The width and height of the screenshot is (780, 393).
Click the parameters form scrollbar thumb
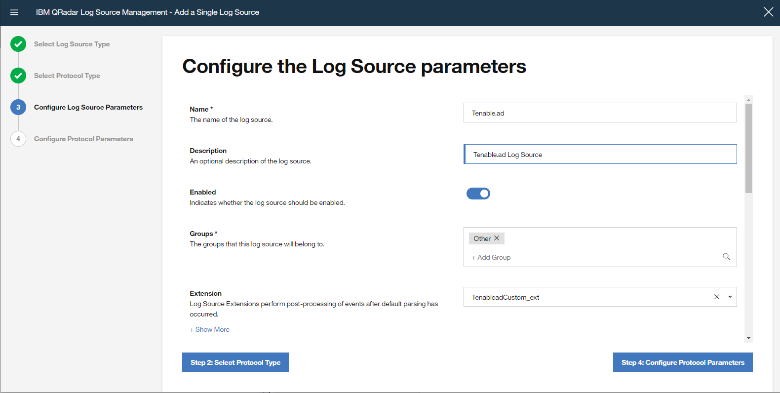(748, 148)
